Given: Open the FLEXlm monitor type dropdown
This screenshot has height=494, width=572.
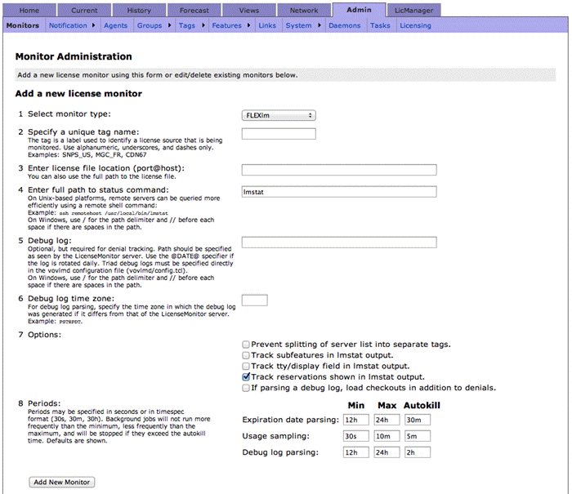Looking at the screenshot, I should pos(279,115).
